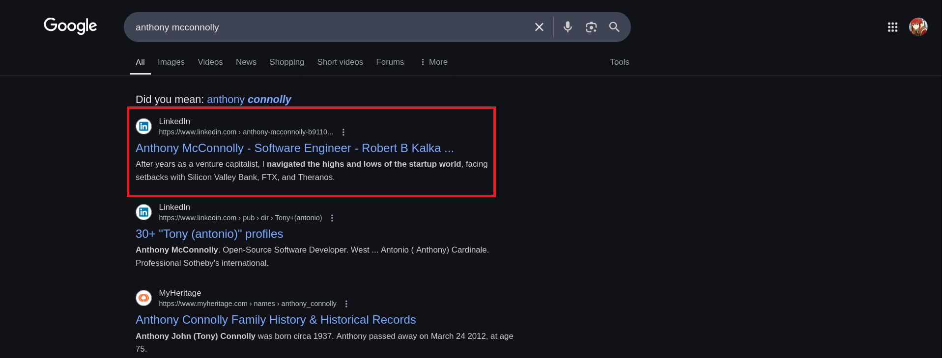942x358 pixels.
Task: Click the MyHeritage site favicon
Action: [143, 298]
